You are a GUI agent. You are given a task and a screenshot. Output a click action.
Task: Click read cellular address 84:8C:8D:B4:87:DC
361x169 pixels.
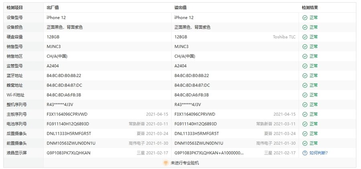(192, 85)
